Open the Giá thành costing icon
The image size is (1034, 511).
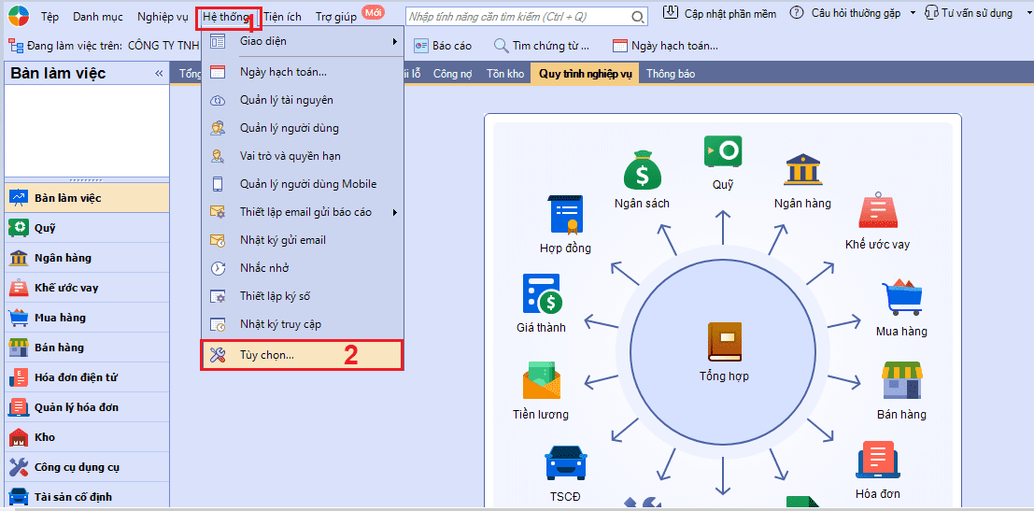541,294
